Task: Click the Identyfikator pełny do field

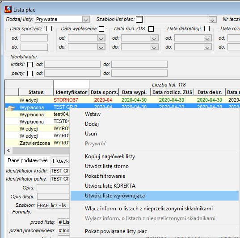Action: point(139,73)
